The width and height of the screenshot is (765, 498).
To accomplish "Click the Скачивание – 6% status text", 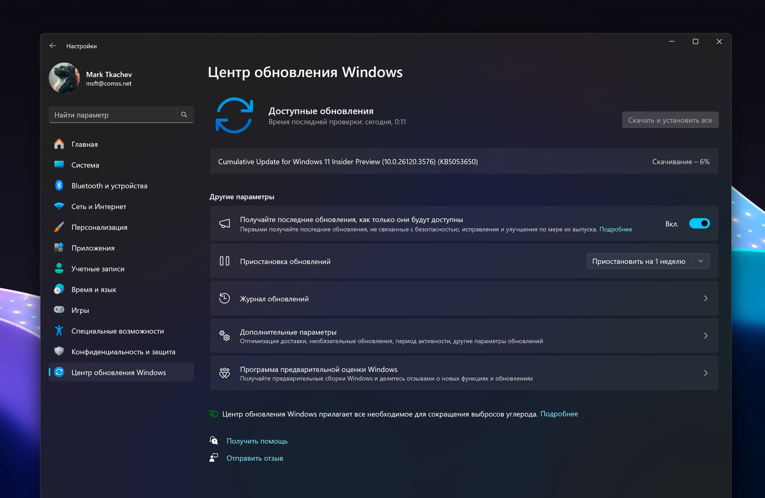I will click(x=681, y=162).
